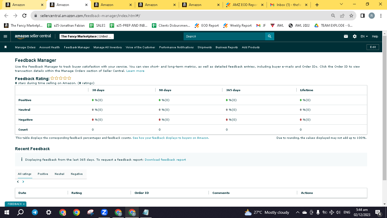
Task: Click Download feedback report link
Action: 165,160
